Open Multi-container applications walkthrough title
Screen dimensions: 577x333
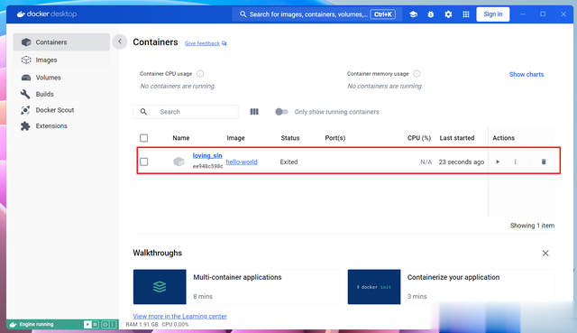tap(237, 277)
